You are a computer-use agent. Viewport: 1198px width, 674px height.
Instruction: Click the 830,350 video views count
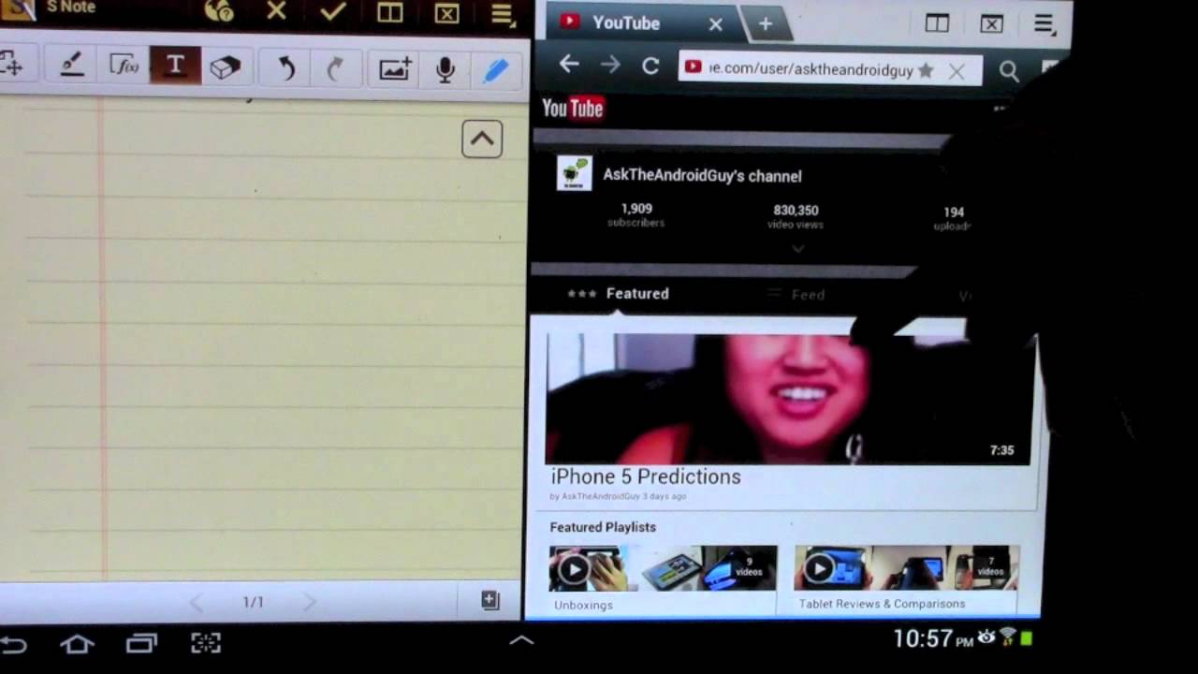(796, 216)
